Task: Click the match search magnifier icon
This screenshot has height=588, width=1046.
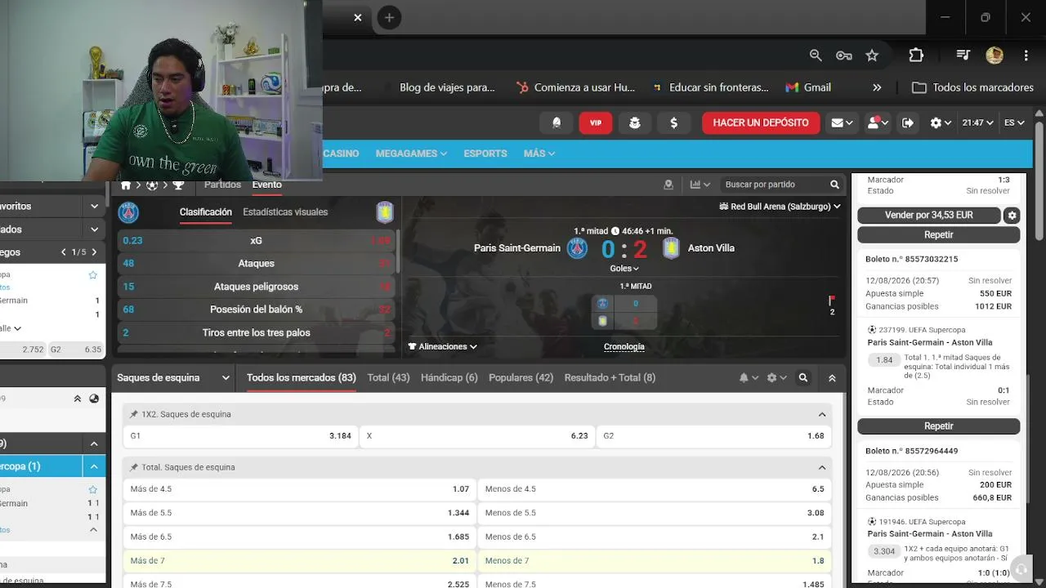Action: coord(834,185)
